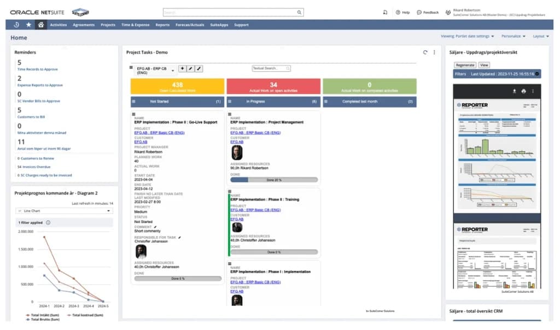Click the SuiteCorner company logo
This screenshot has height=330, width=560.
(x=80, y=12)
